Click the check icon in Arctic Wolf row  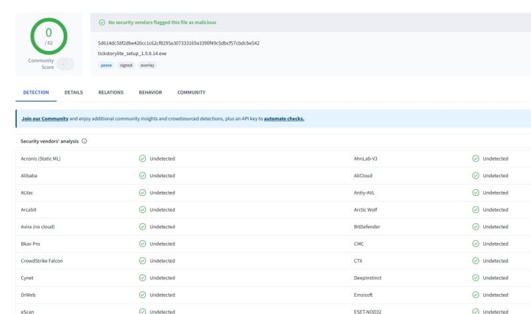point(476,210)
